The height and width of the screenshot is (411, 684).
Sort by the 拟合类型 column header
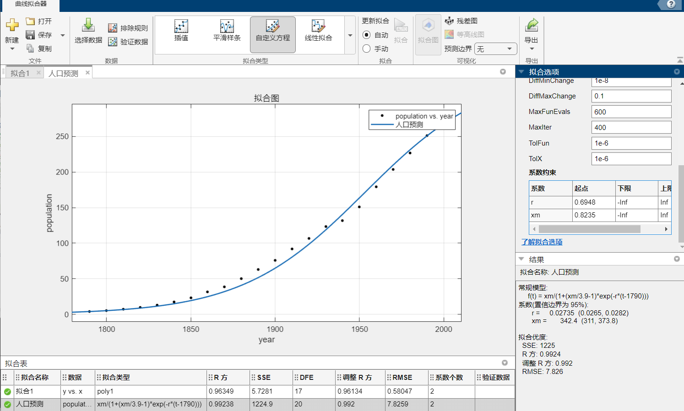click(x=151, y=378)
